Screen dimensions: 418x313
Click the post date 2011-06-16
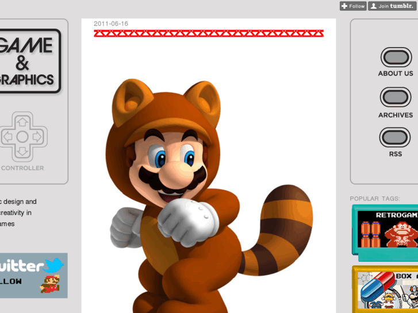point(111,24)
